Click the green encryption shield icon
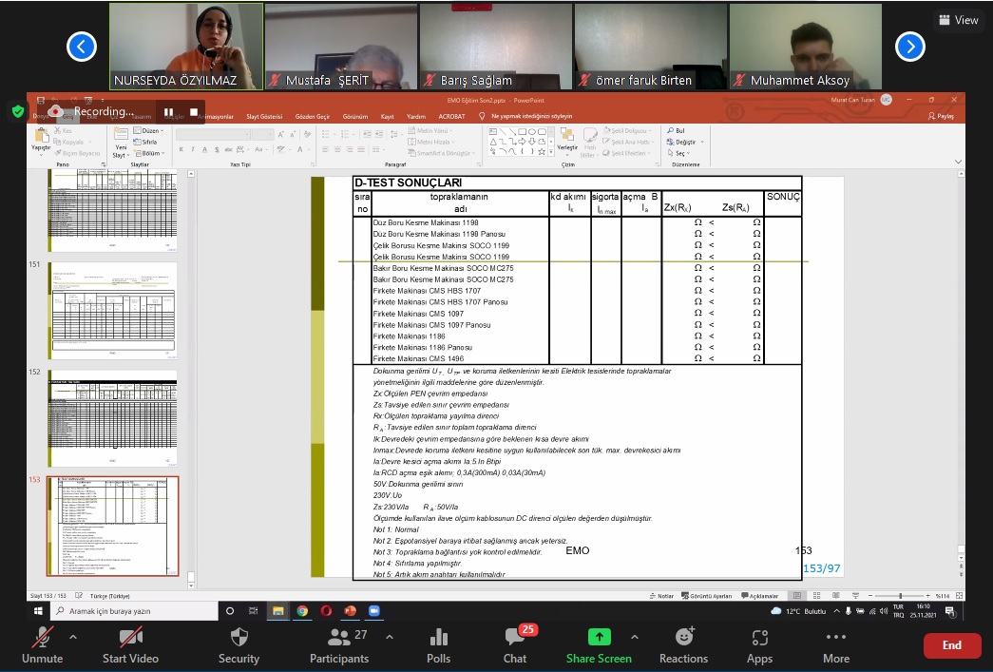The height and width of the screenshot is (672, 993). tap(18, 111)
